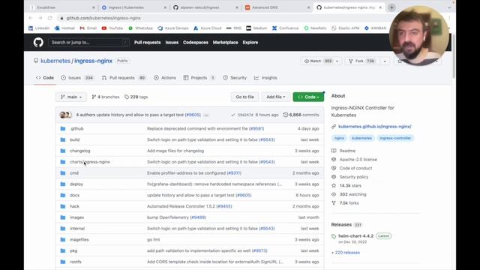This screenshot has width=480, height=270.
Task: Open the docs folder
Action: 75,195
